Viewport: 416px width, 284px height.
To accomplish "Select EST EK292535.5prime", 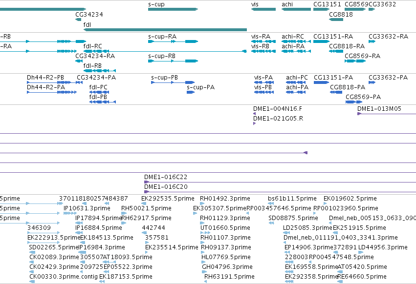I will pos(144,203).
